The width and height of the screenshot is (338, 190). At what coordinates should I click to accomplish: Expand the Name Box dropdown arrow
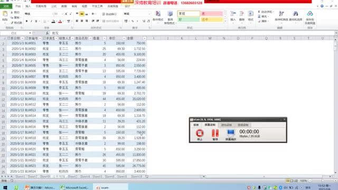coord(30,33)
